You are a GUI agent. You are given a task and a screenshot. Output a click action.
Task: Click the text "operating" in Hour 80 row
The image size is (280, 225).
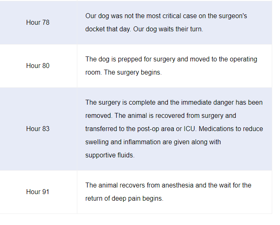[243, 59]
